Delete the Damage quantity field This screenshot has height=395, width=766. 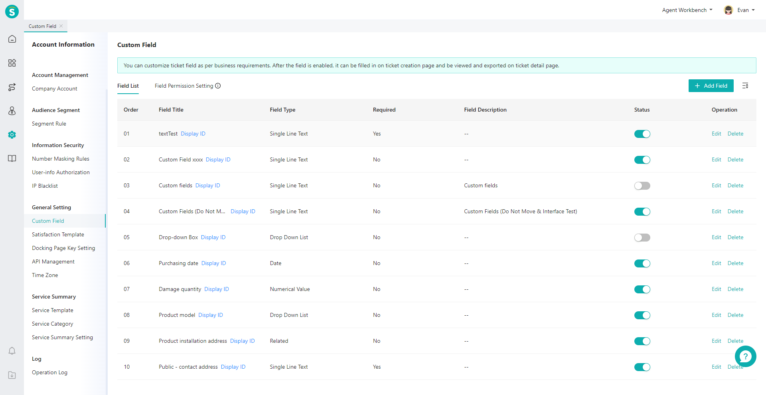pos(735,289)
